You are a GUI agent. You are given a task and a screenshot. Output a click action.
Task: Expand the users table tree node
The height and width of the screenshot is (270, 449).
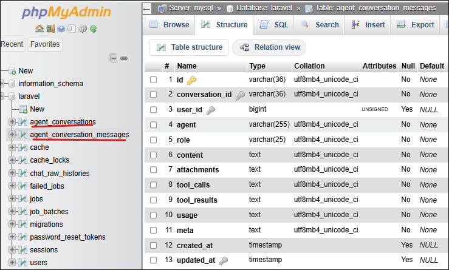[12, 263]
